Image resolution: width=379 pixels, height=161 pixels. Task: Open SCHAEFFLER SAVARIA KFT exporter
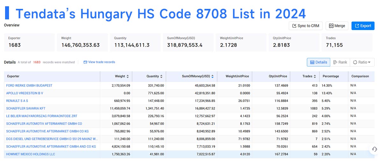[x=26, y=108]
